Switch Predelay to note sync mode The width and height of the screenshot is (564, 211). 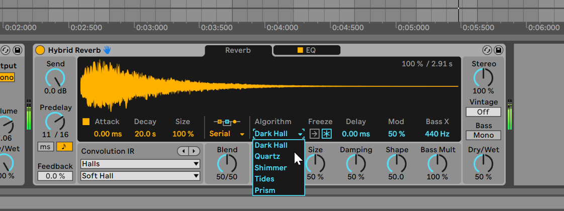point(64,147)
